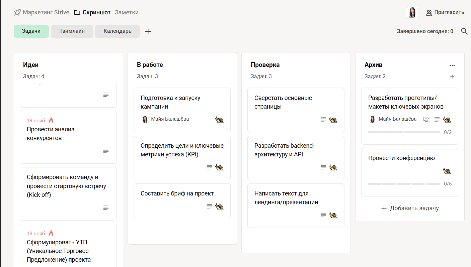Click the Маркетинг Strive project name

pyautogui.click(x=46, y=13)
